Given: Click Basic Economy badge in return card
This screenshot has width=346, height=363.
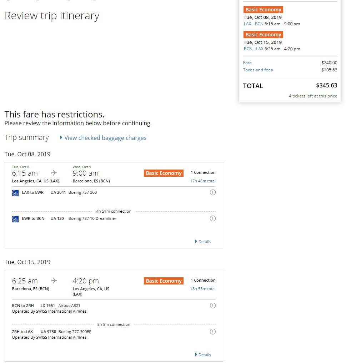Looking at the screenshot, I should pos(164,281).
